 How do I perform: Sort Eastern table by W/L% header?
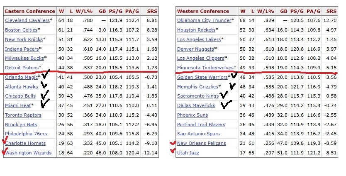point(84,11)
